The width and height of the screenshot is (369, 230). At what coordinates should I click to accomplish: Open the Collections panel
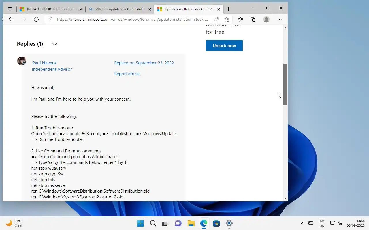coord(253,19)
